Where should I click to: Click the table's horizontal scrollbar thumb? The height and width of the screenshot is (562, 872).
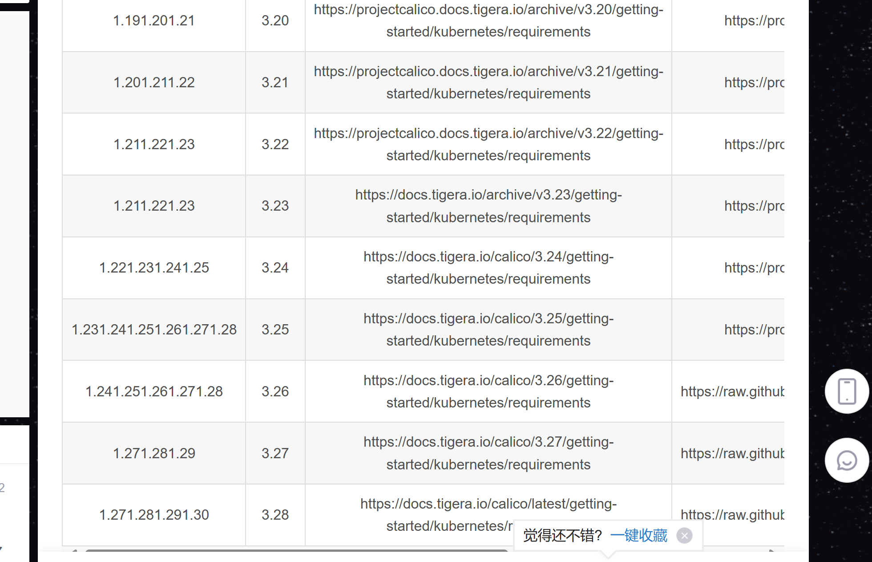(x=296, y=551)
